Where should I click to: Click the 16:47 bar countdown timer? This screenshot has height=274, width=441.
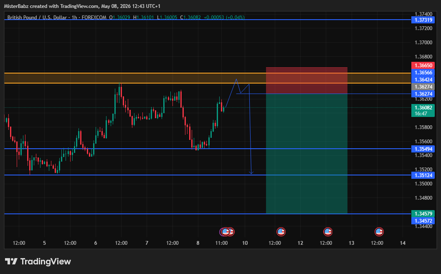click(x=421, y=114)
